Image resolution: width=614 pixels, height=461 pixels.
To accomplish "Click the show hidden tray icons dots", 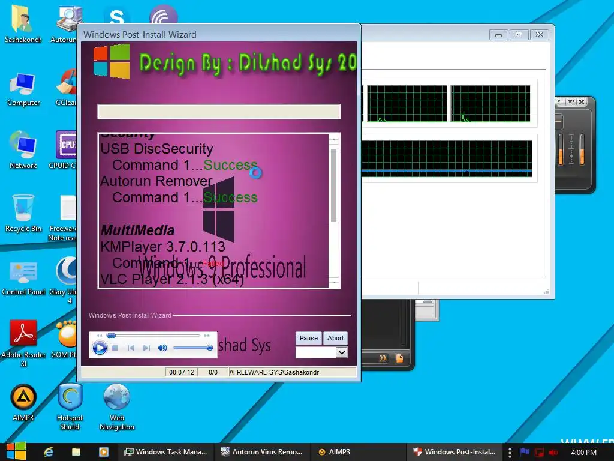I will (x=510, y=453).
